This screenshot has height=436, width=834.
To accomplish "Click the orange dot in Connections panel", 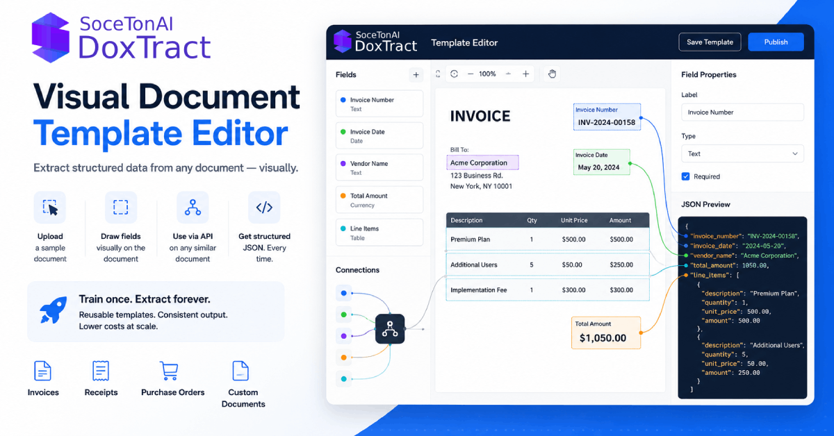I will point(343,358).
